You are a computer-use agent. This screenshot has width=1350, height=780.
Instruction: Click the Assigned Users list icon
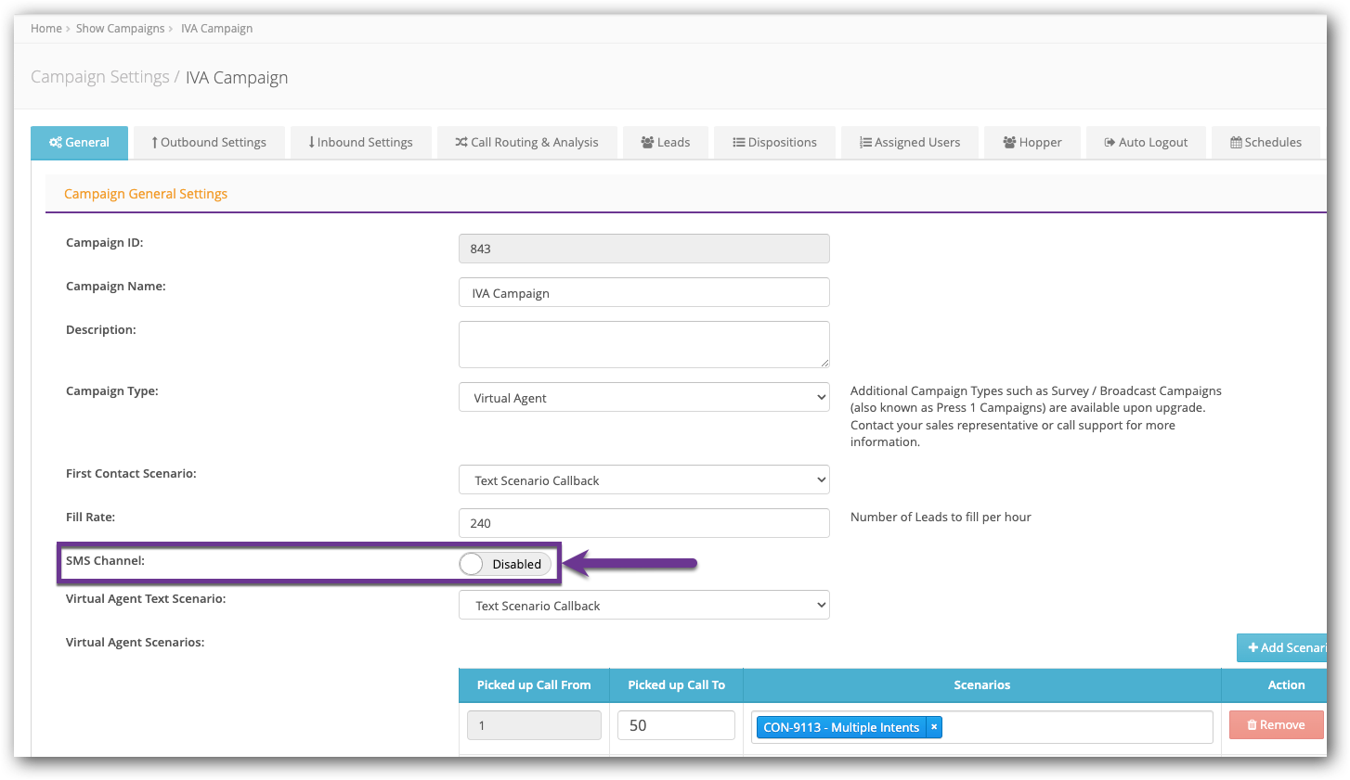(x=865, y=142)
